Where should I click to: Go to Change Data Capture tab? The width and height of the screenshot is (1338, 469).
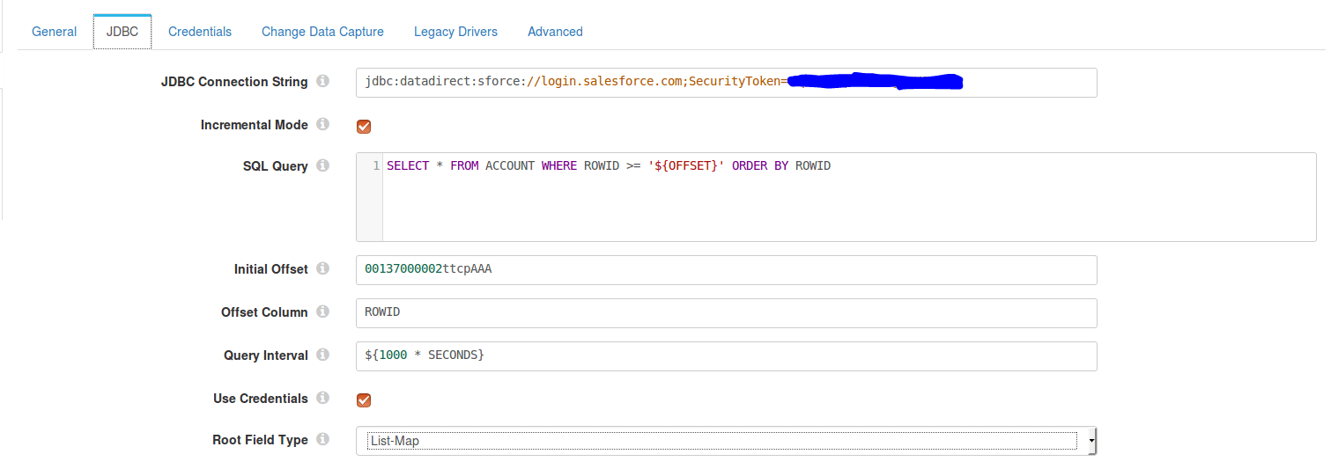322,32
